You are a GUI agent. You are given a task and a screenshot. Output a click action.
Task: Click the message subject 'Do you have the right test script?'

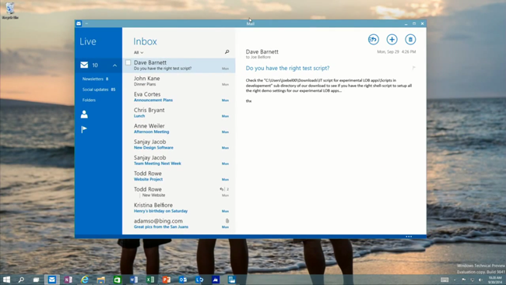(x=287, y=68)
